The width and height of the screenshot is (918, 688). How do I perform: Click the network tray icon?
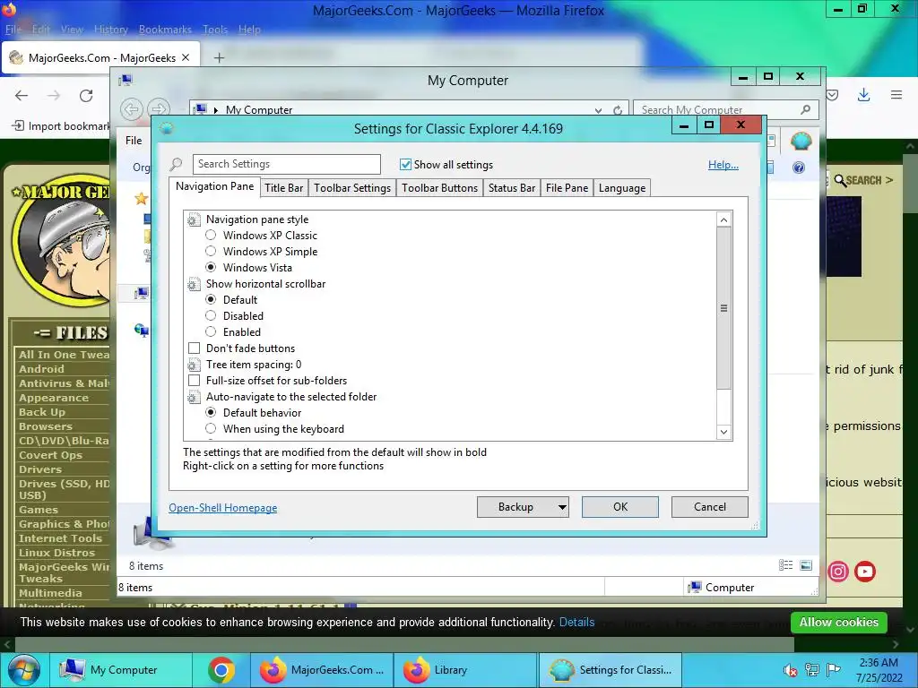coord(812,669)
